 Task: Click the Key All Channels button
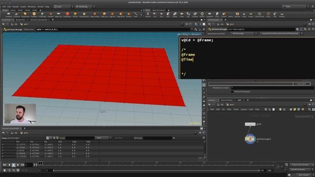tap(300, 170)
